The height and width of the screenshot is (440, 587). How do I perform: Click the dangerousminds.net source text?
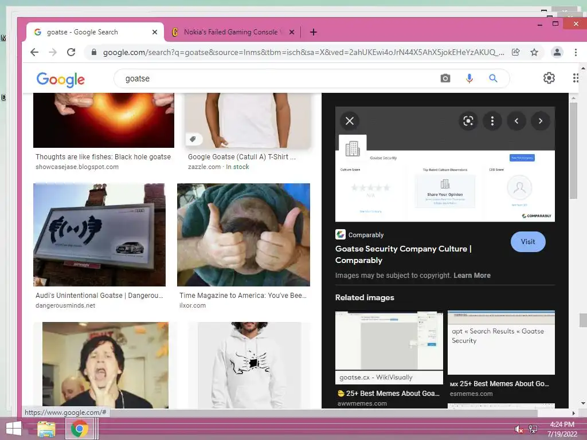click(x=65, y=305)
